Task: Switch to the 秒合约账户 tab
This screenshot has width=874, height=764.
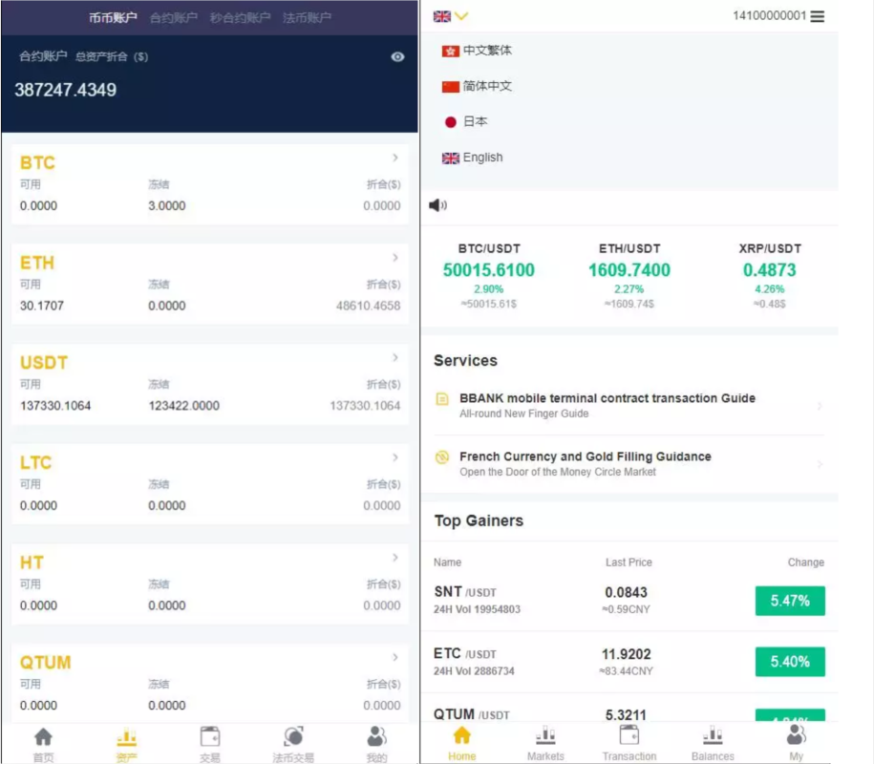Action: click(x=241, y=18)
